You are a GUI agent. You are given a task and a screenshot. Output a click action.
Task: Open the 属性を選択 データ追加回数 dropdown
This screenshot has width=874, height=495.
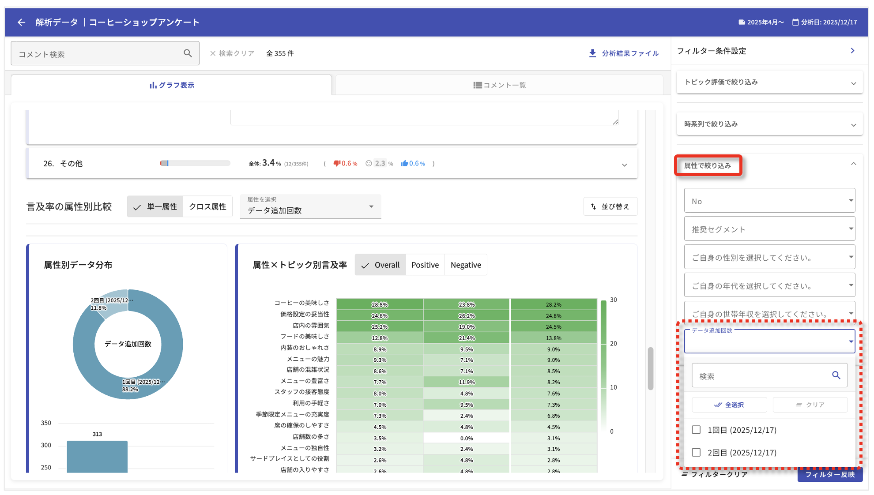click(310, 206)
